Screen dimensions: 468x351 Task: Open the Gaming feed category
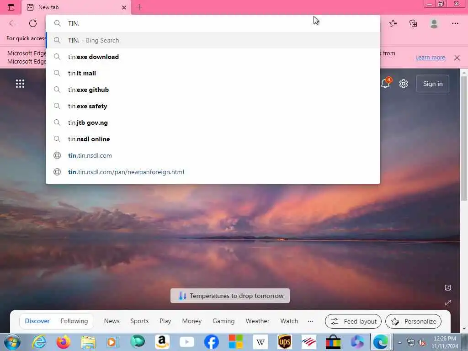pyautogui.click(x=223, y=321)
